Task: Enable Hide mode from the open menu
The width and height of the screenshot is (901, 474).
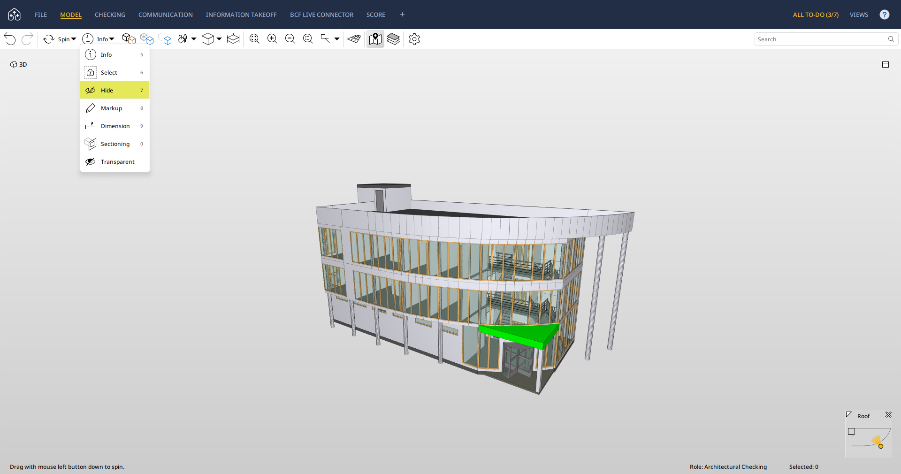Action: (107, 90)
